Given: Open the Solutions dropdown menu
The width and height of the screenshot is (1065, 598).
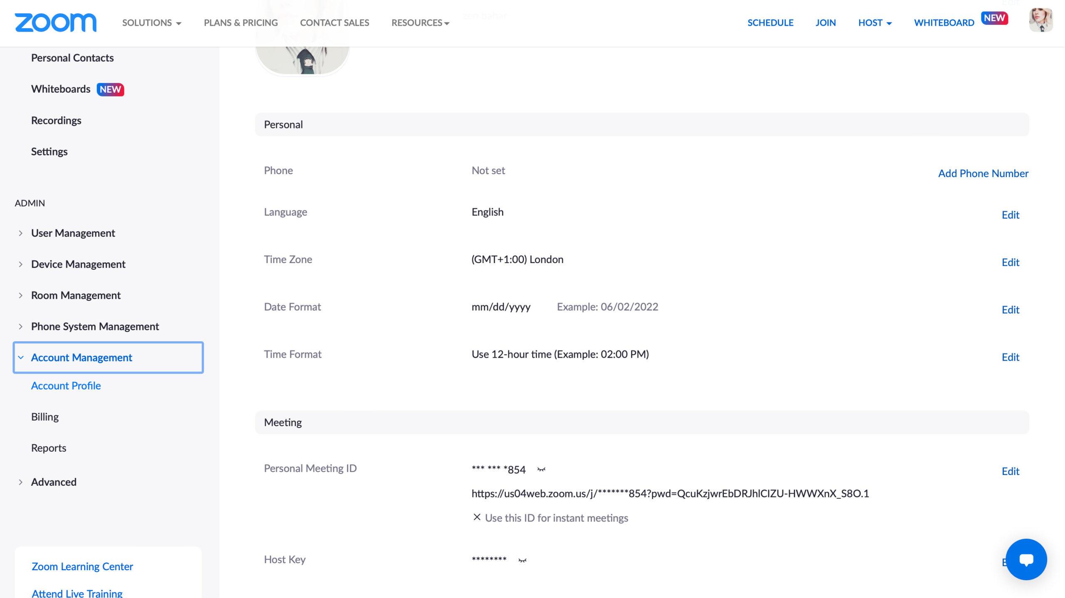Looking at the screenshot, I should (x=151, y=23).
